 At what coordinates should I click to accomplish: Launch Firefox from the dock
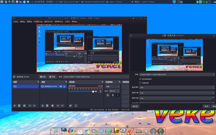(71, 131)
